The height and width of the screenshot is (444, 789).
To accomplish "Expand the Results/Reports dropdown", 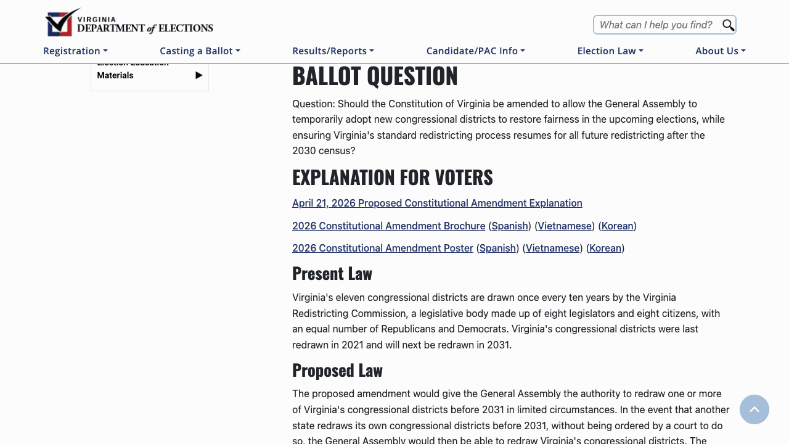I will pos(332,51).
